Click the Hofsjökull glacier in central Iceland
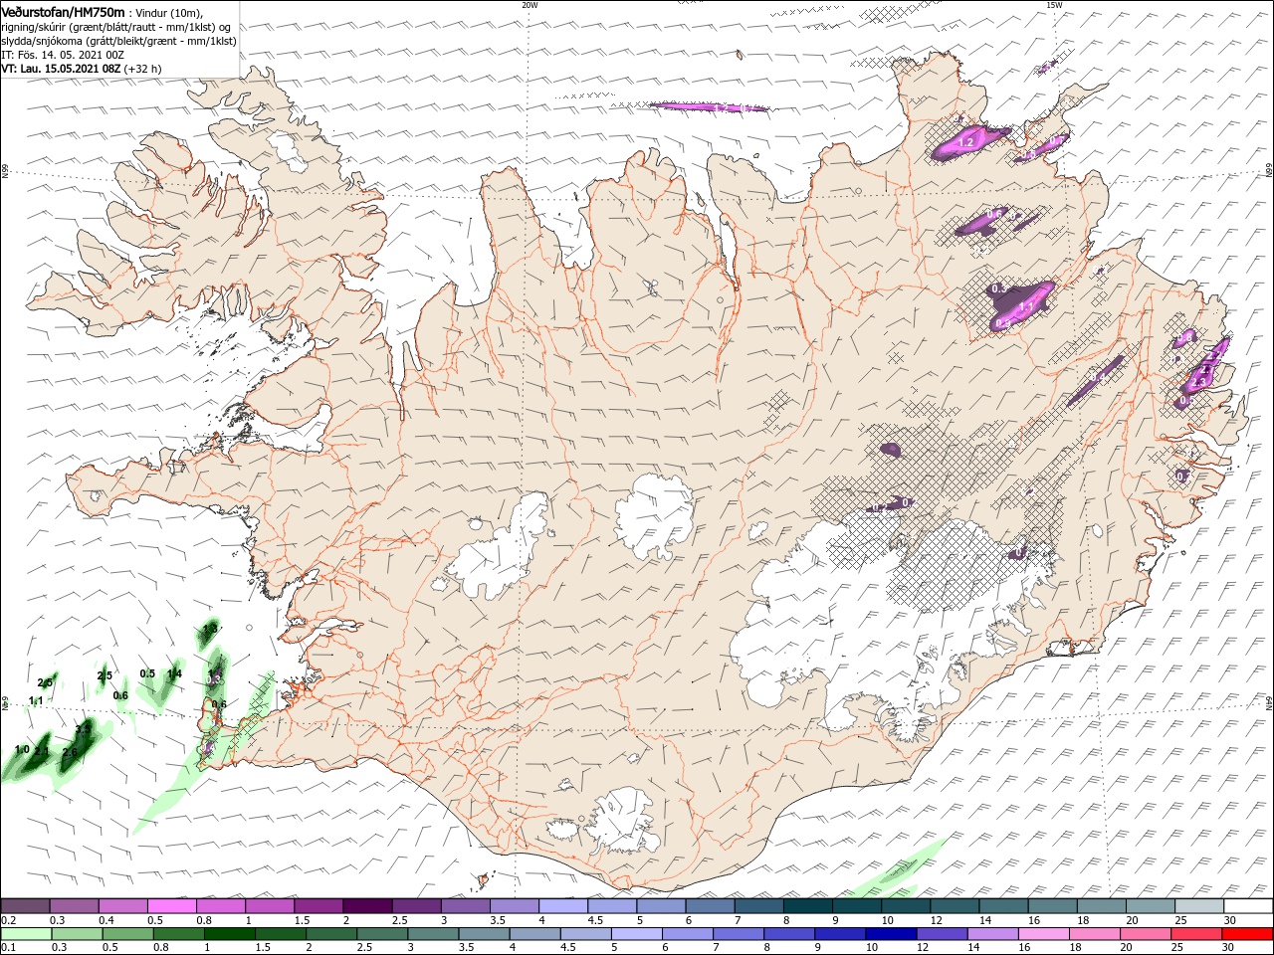1274x955 pixels. coord(655,516)
